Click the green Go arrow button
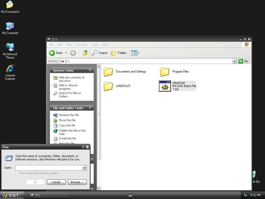The height and width of the screenshot is (199, 265). click(240, 61)
